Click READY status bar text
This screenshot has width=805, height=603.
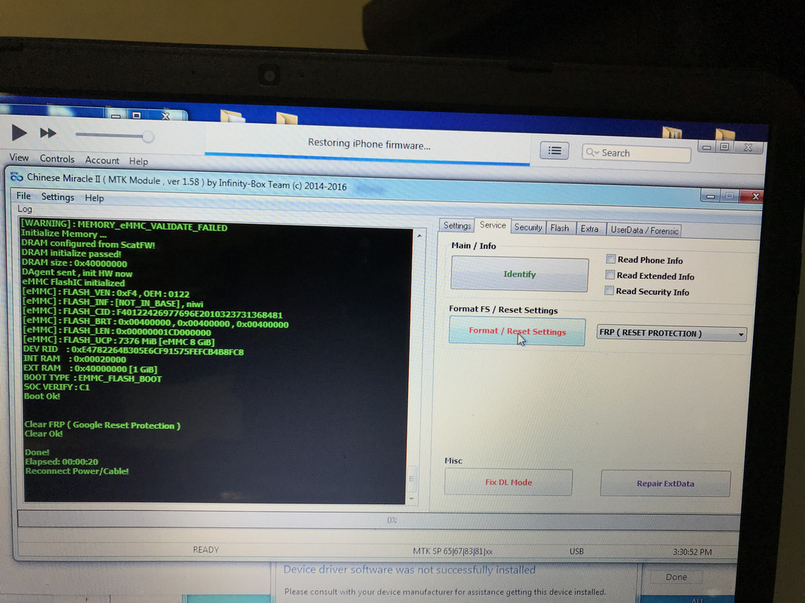point(206,549)
